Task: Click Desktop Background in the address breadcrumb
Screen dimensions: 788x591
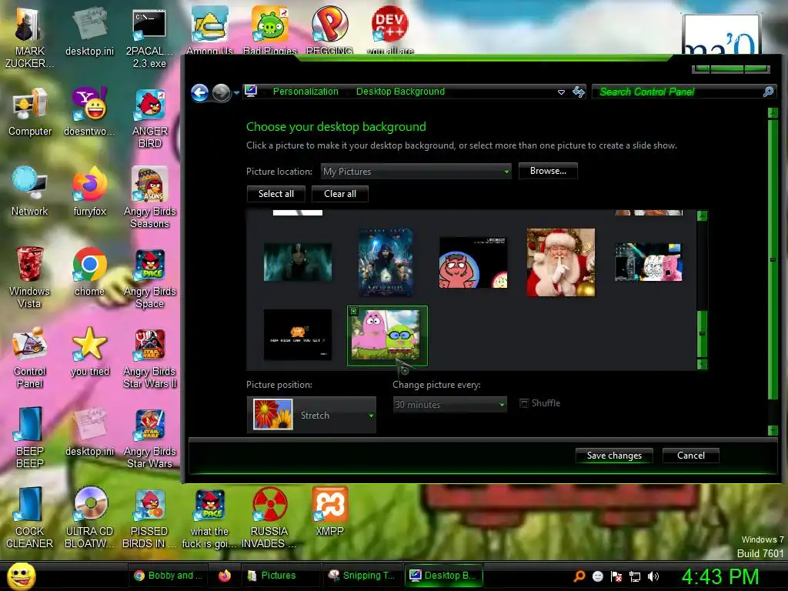Action: point(400,92)
